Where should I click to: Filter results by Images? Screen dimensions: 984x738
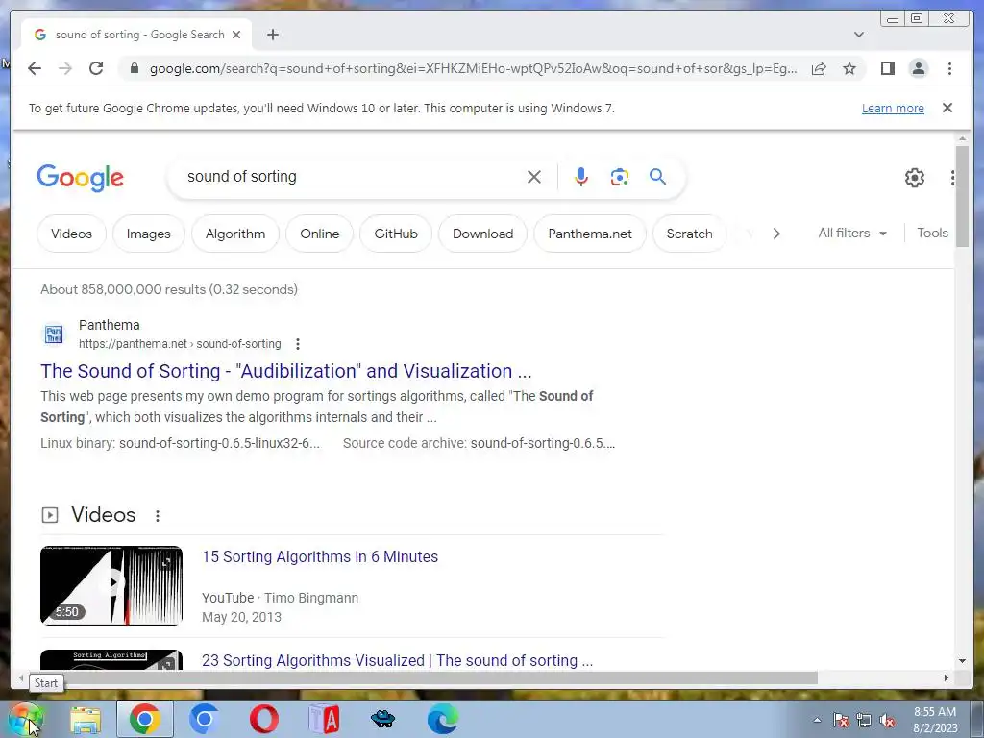(x=149, y=234)
